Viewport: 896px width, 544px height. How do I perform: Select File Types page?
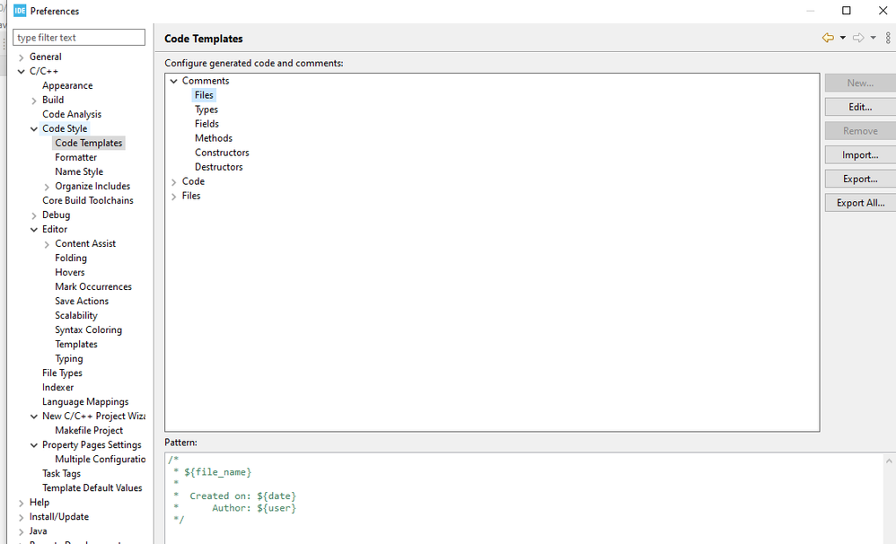coord(62,373)
